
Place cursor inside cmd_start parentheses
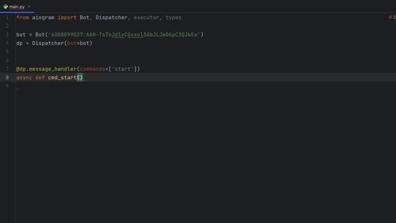coord(80,77)
